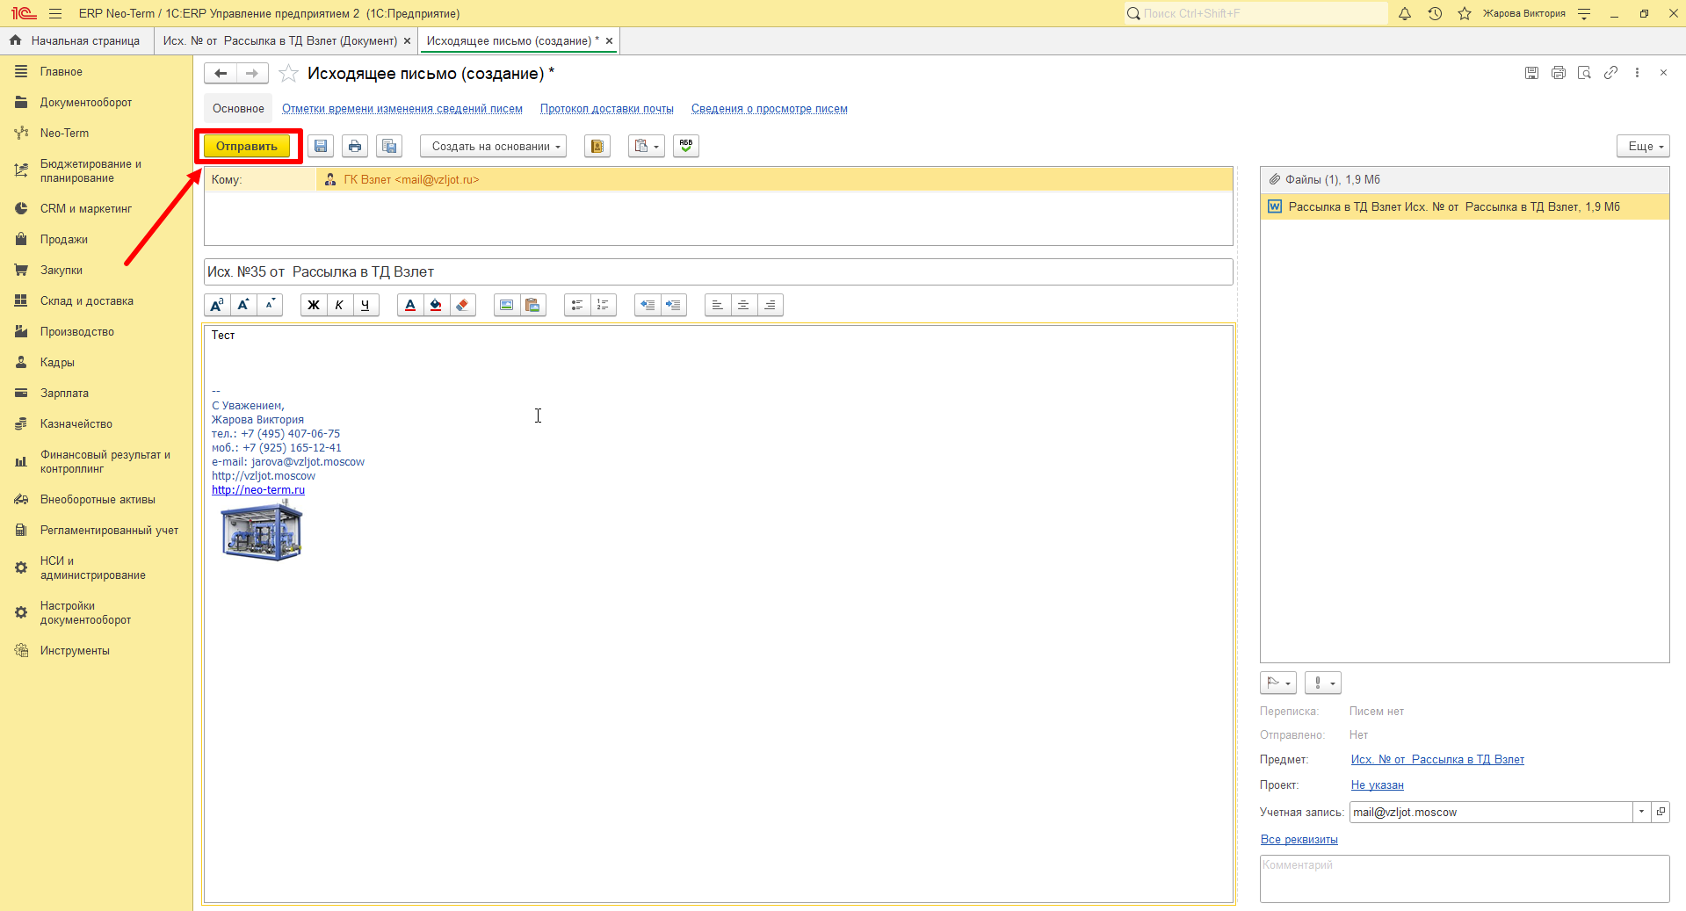Insert a bulleted list
Screen dimensions: 1686x911
tap(577, 305)
